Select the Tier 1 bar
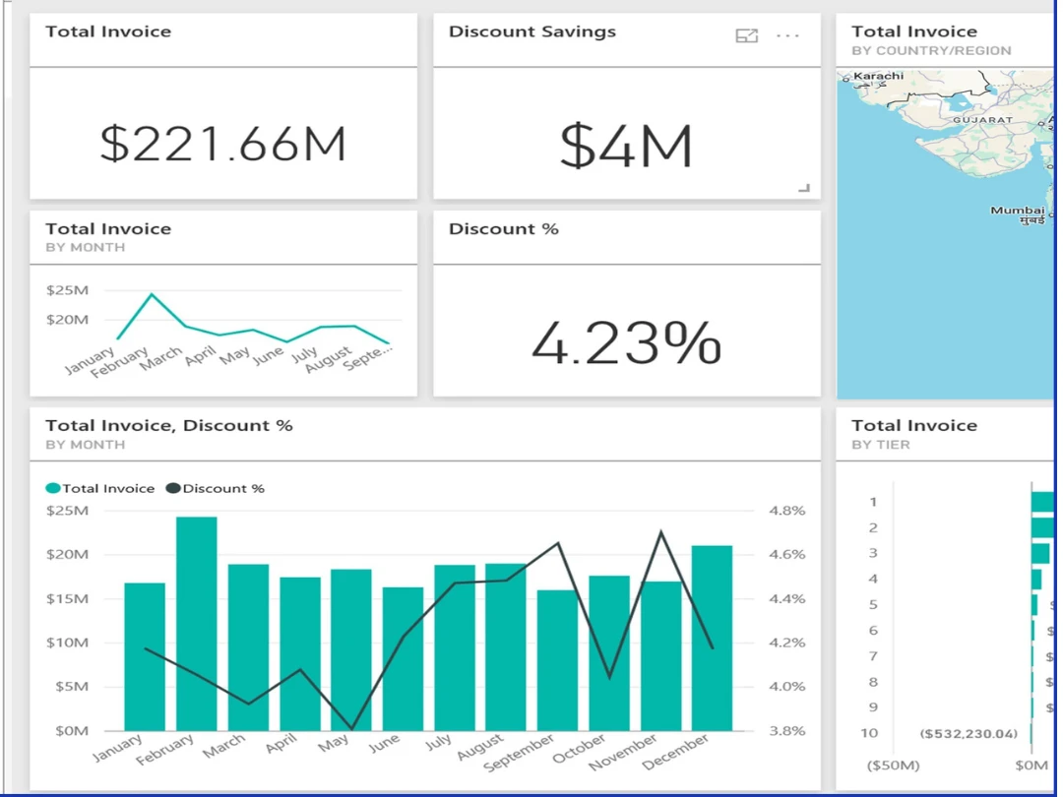1063x797 pixels. tap(1042, 502)
